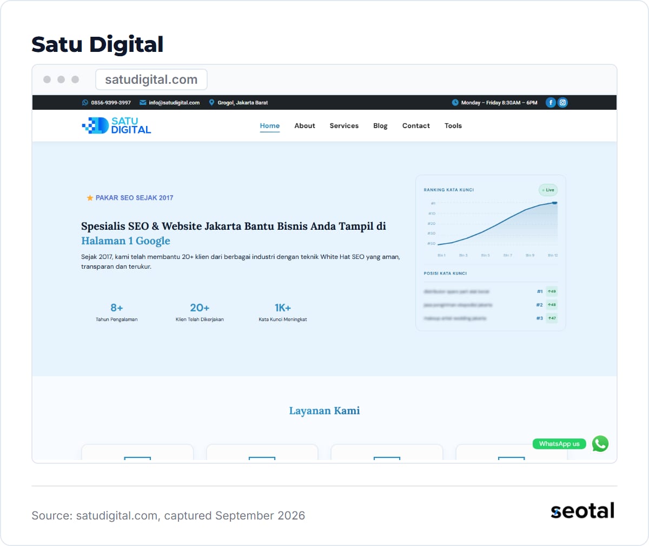Open the Home menu item
649x546 pixels.
tap(270, 125)
